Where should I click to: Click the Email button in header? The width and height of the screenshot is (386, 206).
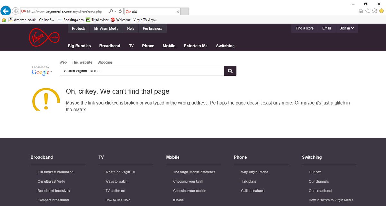[x=326, y=28]
